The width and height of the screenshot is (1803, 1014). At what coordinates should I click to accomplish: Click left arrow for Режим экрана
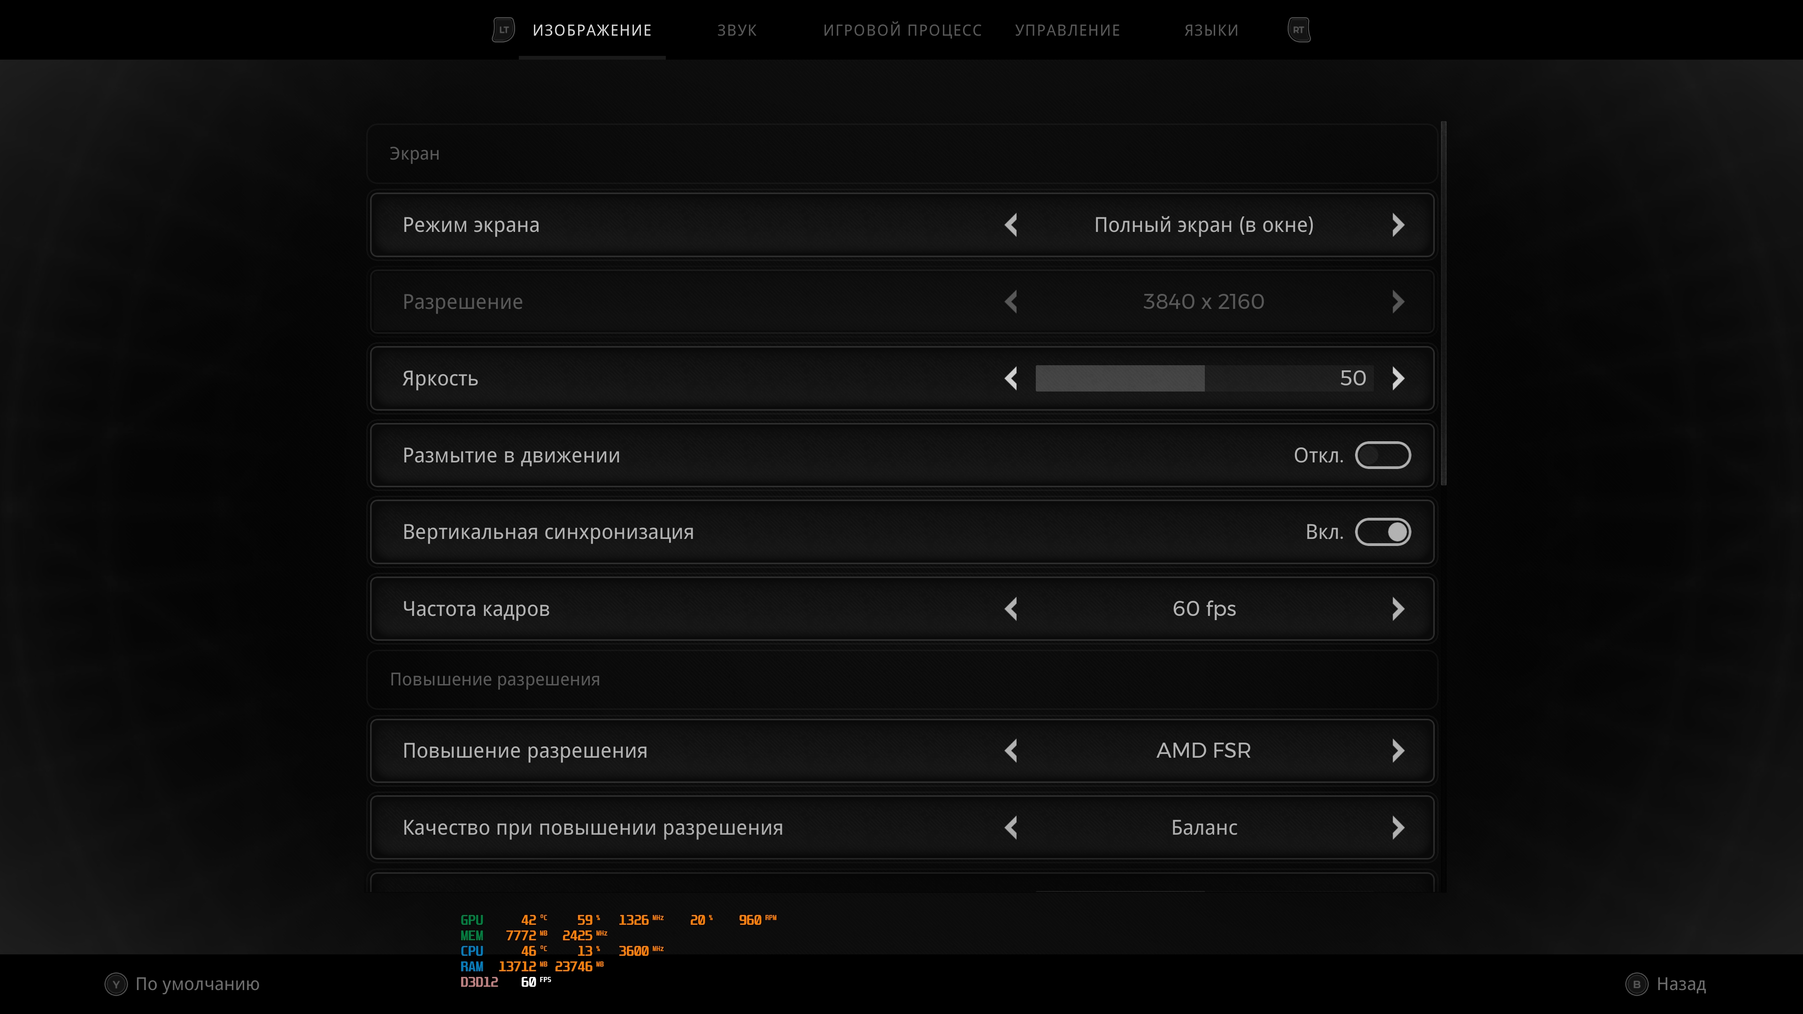pos(1011,225)
